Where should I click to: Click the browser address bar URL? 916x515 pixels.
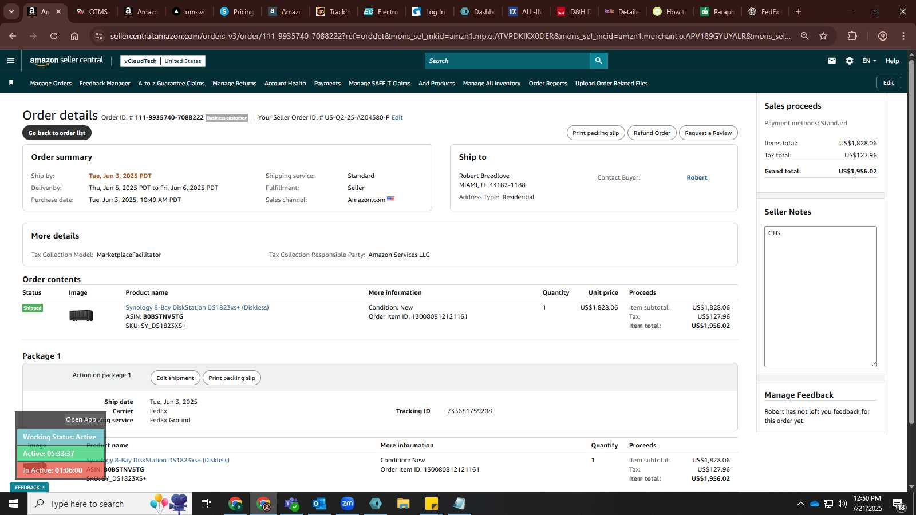pos(450,36)
